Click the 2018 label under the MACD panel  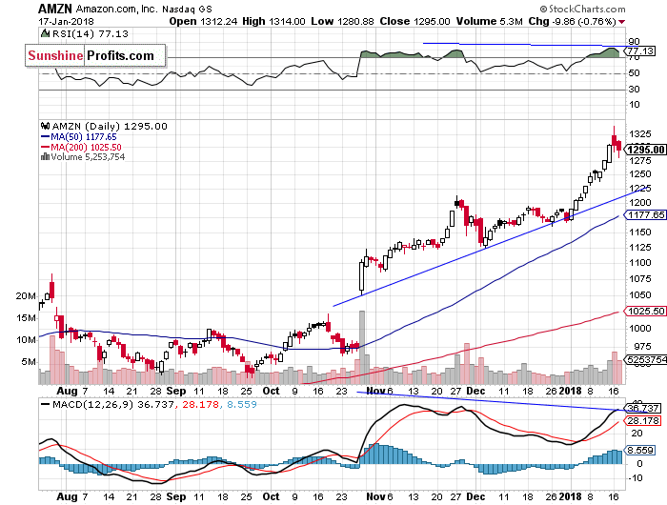click(x=571, y=496)
